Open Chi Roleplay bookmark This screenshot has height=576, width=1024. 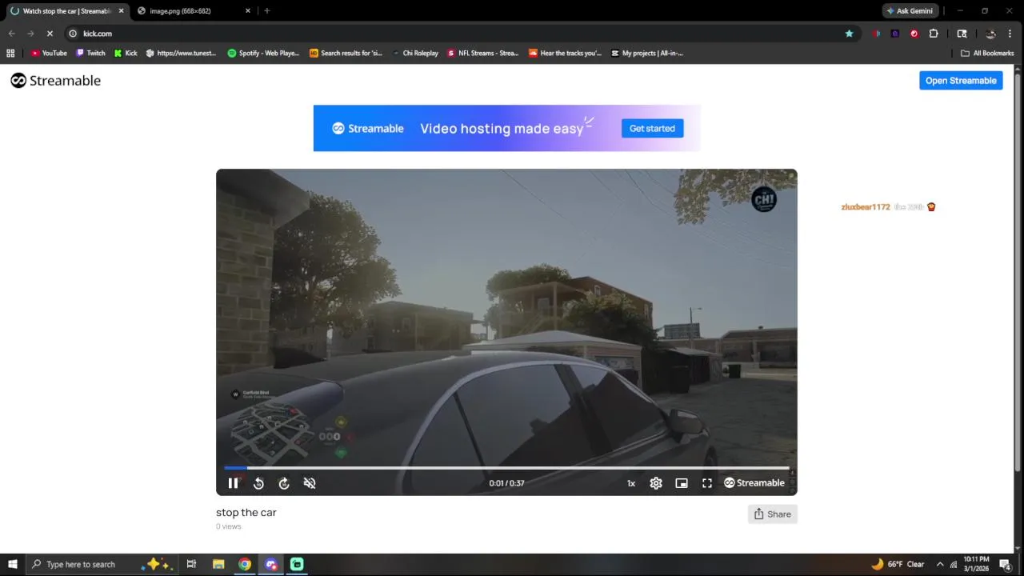415,54
